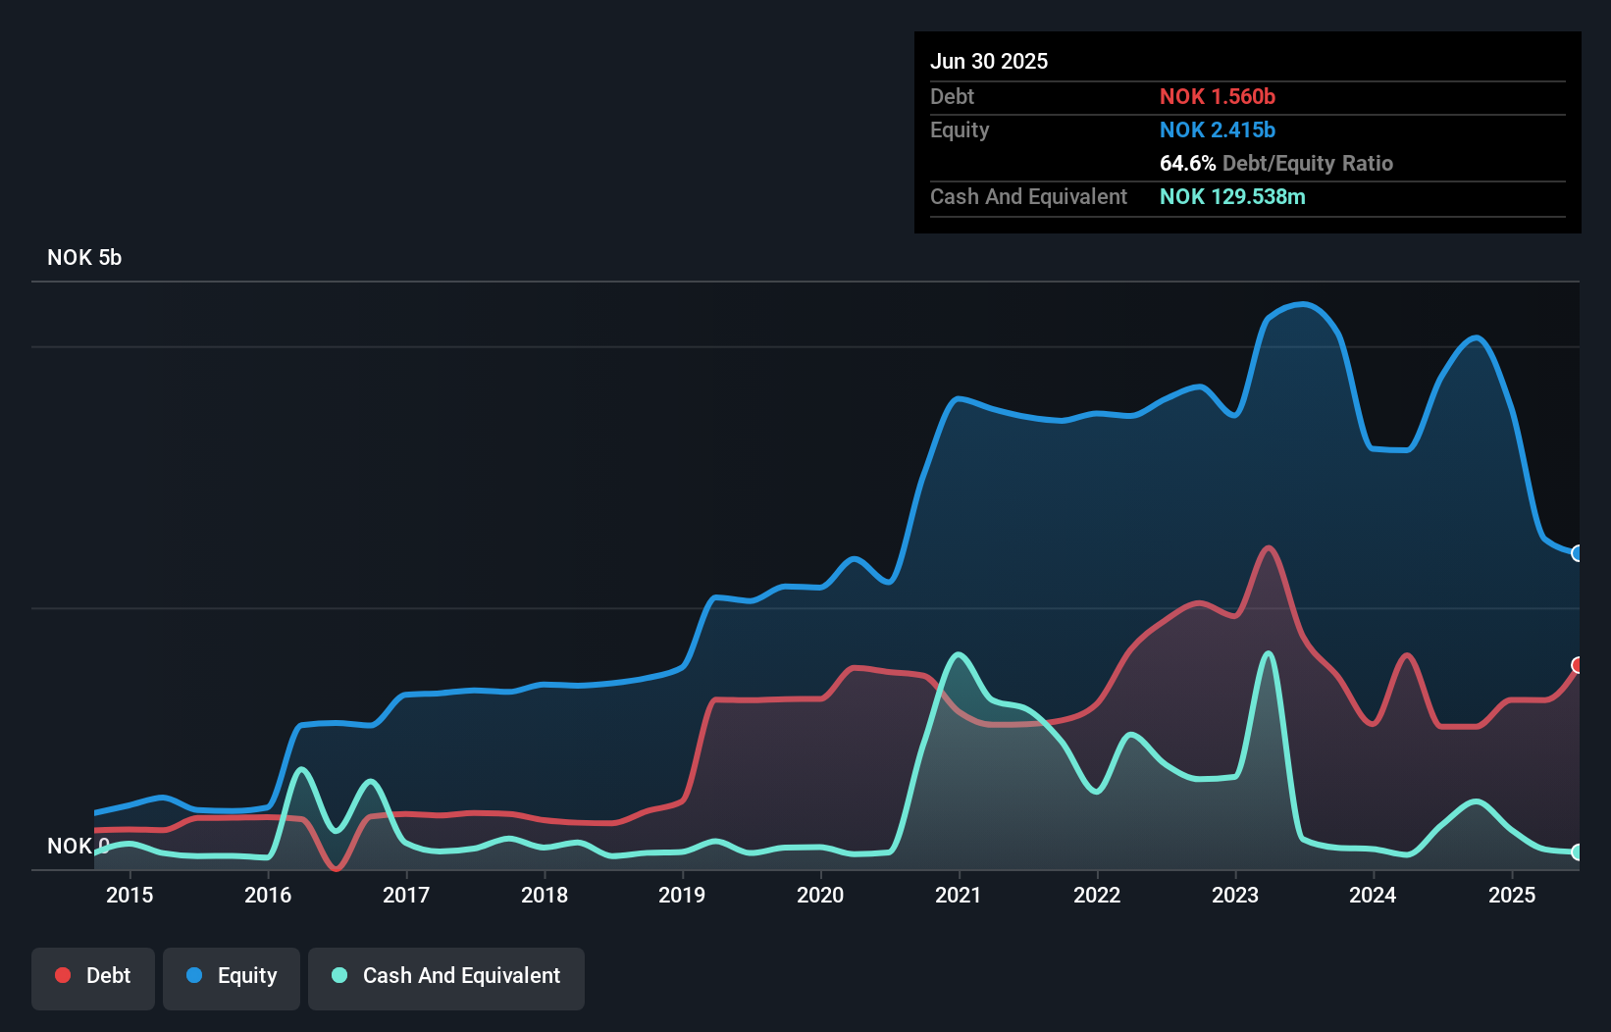Click the teal Cash And Equivalent legend dot

tap(338, 975)
